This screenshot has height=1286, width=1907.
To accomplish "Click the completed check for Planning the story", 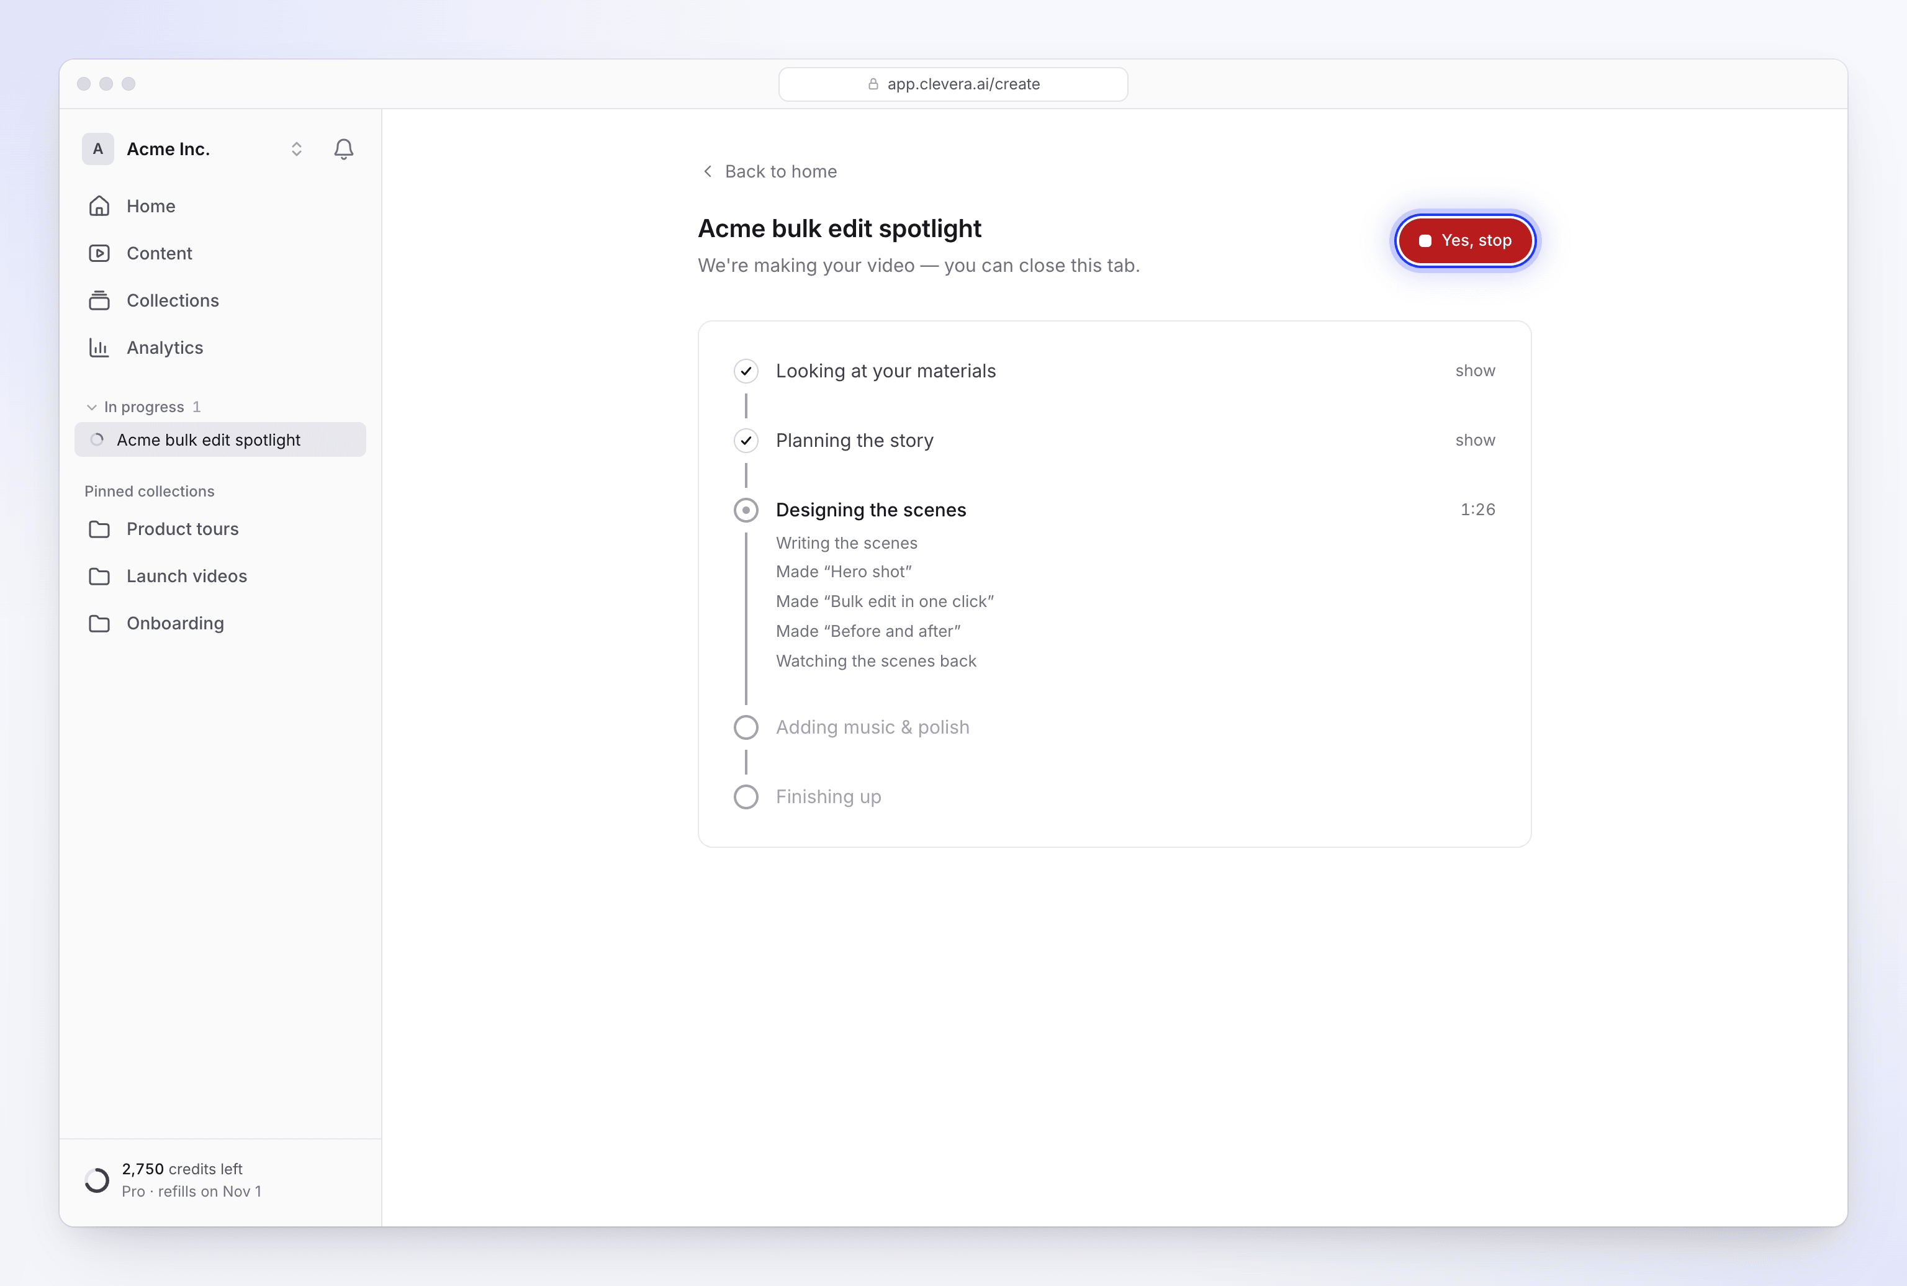I will click(746, 441).
